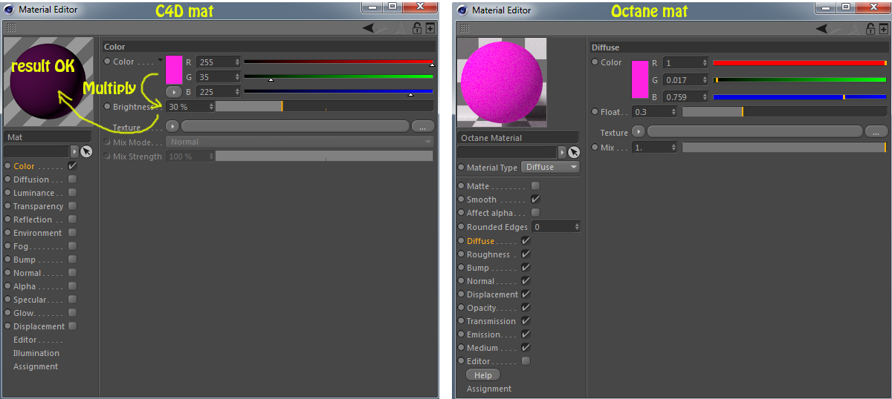Click the Brightness slider bar

tap(324, 106)
